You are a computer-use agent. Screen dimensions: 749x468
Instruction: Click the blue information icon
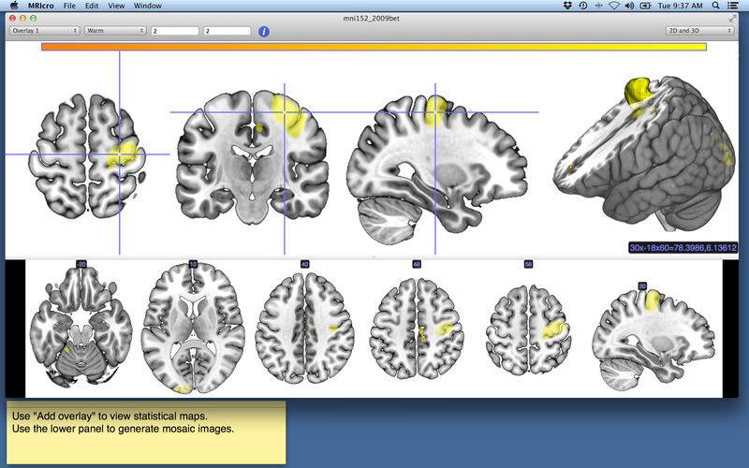[264, 31]
